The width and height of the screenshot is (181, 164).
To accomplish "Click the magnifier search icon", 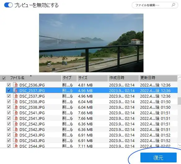I will coord(173,5).
